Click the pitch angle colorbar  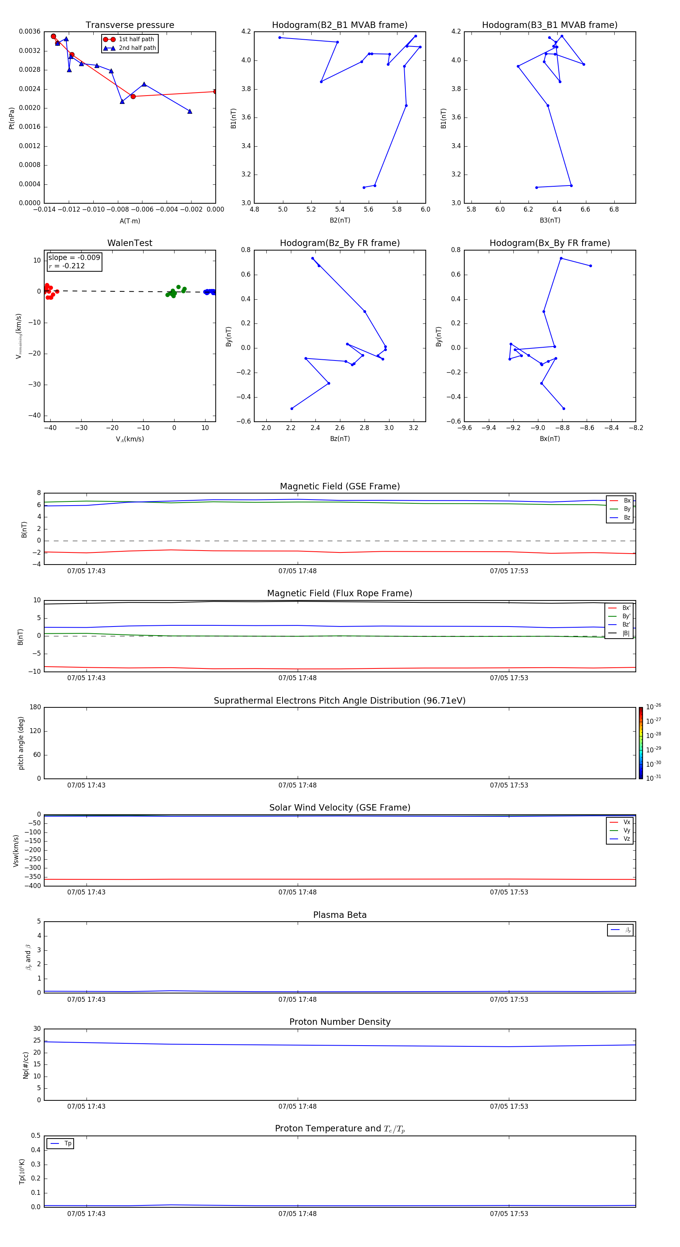point(641,743)
